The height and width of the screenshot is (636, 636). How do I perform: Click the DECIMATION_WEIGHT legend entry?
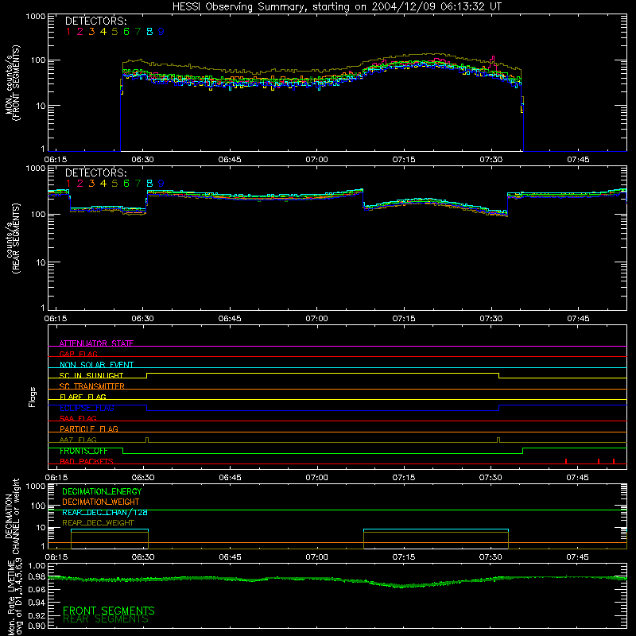point(101,502)
